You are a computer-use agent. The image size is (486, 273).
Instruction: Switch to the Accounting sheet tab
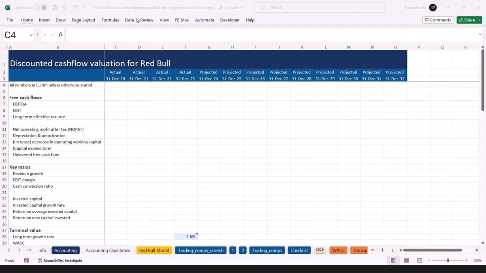pos(66,250)
